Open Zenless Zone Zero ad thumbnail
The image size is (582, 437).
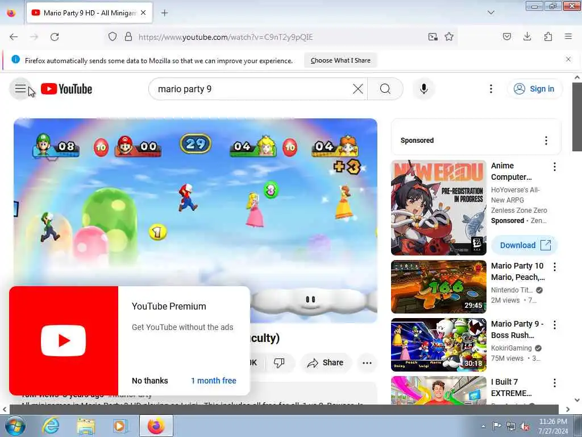[438, 208]
